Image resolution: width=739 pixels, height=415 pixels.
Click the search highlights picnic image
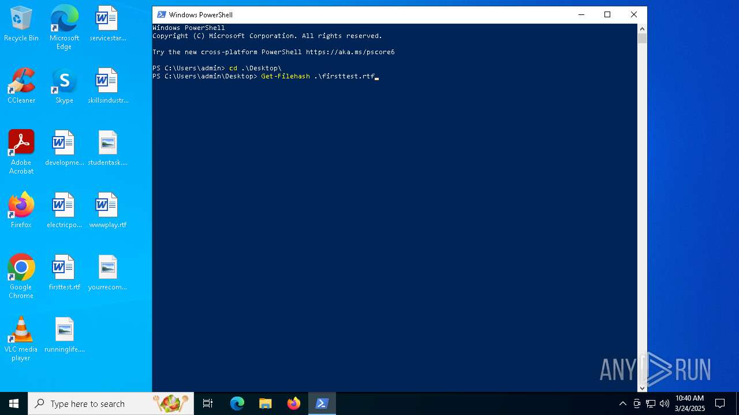pyautogui.click(x=171, y=403)
